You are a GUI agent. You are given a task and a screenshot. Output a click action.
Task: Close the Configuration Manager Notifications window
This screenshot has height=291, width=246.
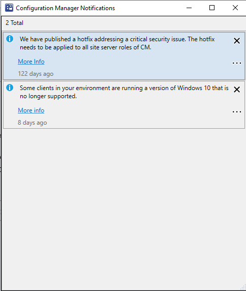coord(235,8)
